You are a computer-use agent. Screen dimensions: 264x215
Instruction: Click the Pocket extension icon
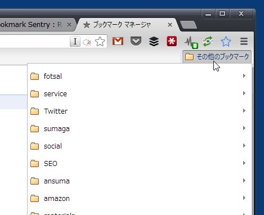click(x=136, y=41)
